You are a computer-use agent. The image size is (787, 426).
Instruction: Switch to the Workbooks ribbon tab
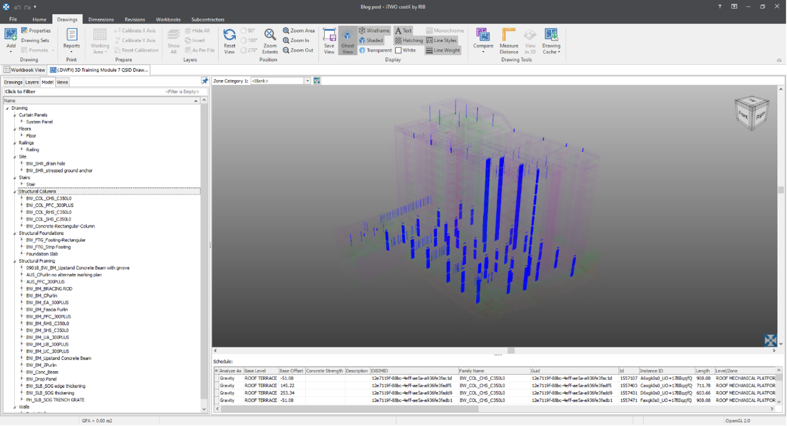[168, 19]
